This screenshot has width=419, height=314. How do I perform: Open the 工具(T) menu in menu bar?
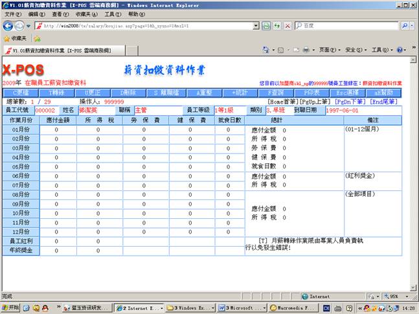pos(112,14)
